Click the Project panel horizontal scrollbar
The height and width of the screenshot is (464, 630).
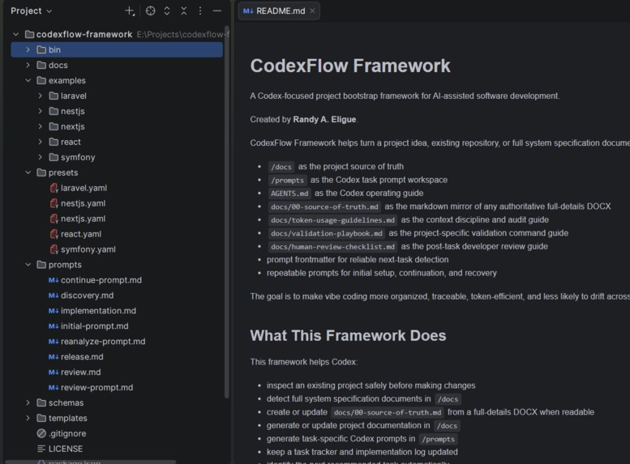point(90,462)
